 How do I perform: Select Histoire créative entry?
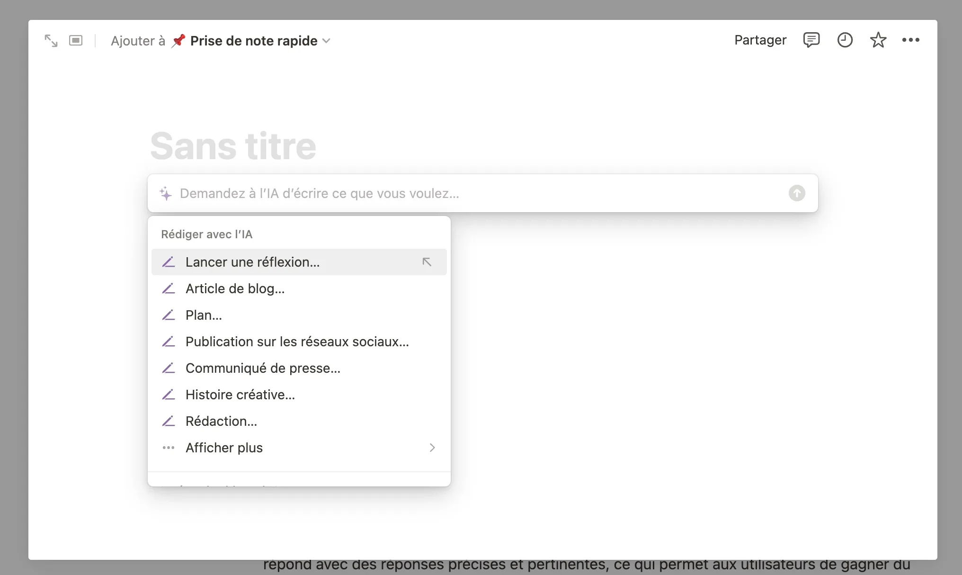(x=240, y=395)
